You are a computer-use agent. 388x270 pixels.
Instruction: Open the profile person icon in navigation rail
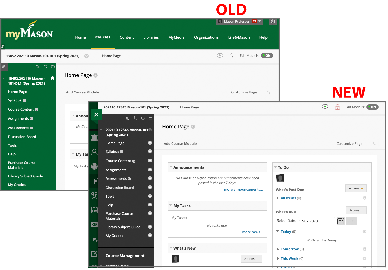pos(94,152)
